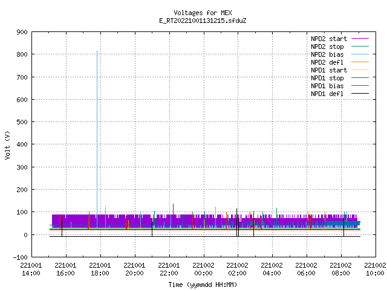The width and height of the screenshot is (387, 290).
Task: Click the green NPD2 stop legend line
Action: pos(360,47)
